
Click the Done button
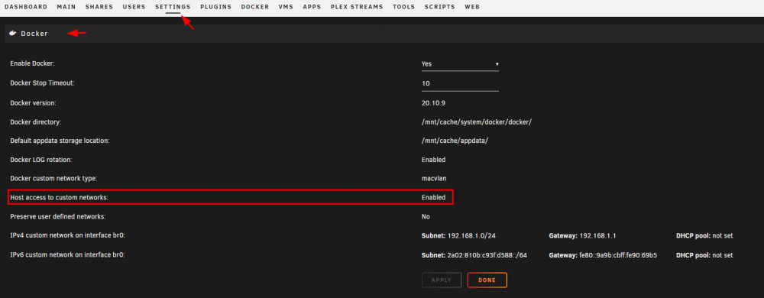coord(487,280)
